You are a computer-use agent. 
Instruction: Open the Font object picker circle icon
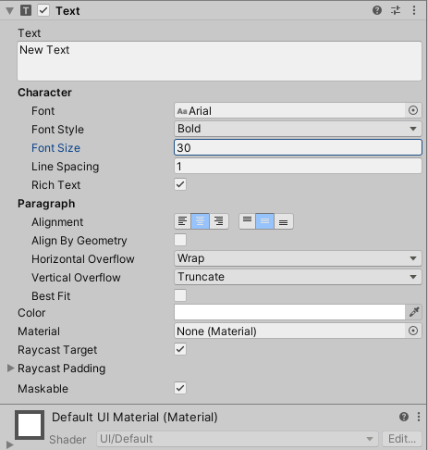[x=413, y=110]
